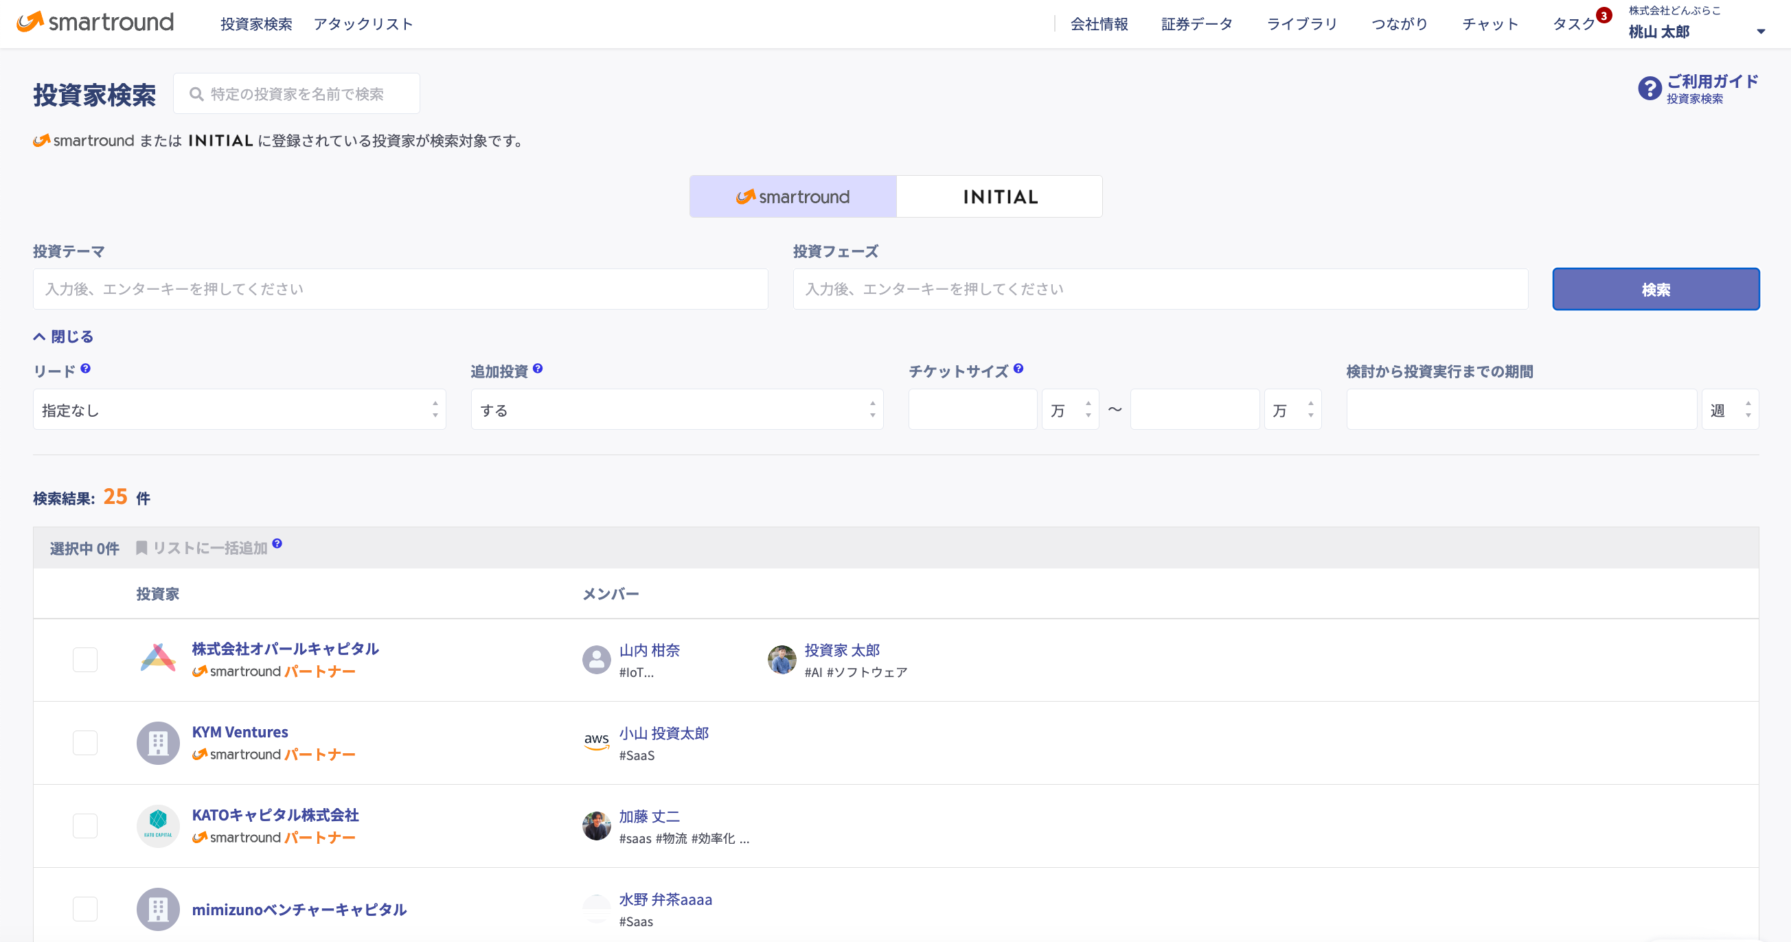Click the smartround logo in header
This screenshot has height=942, width=1791.
[x=95, y=22]
